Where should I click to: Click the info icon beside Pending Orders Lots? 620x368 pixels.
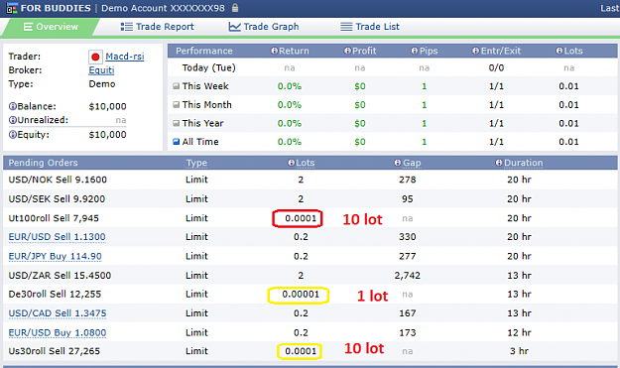tap(292, 163)
